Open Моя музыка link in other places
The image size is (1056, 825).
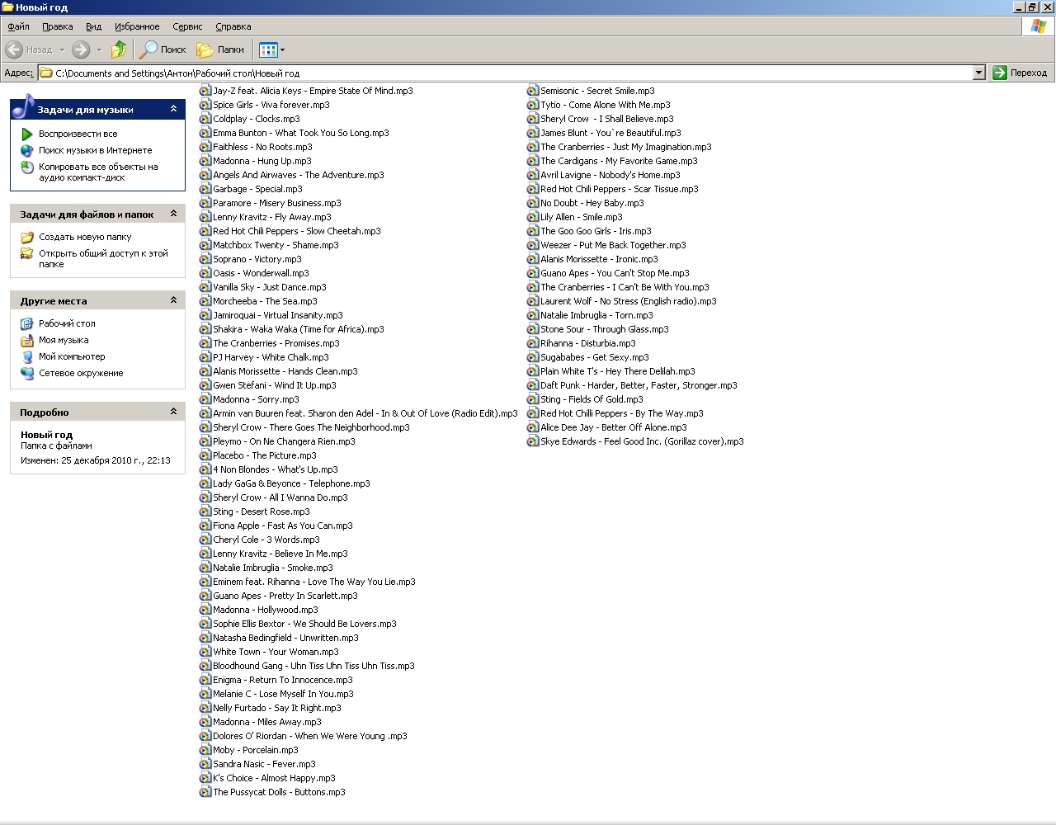(x=64, y=340)
